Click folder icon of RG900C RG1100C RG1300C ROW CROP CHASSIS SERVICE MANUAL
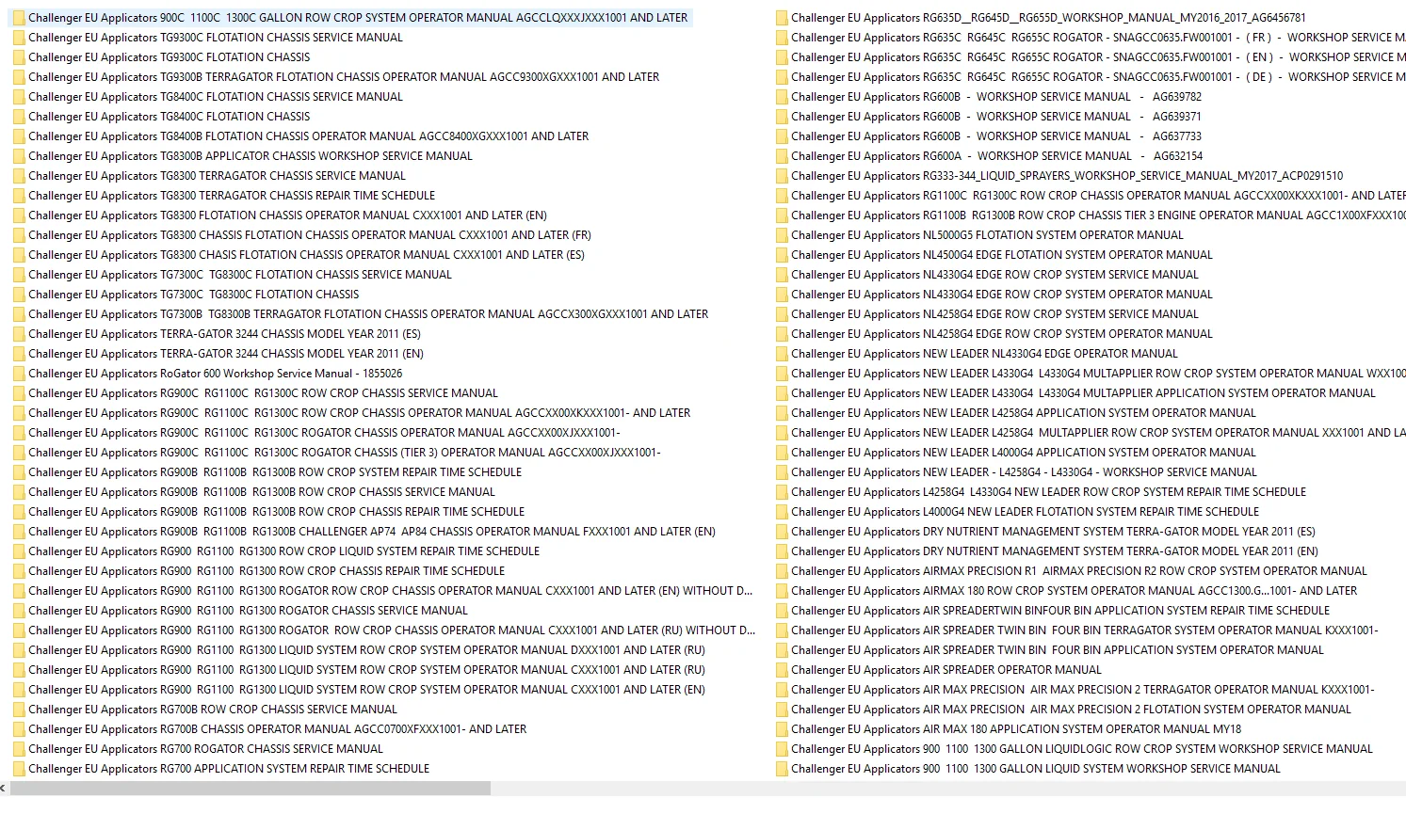The image size is (1406, 814). (19, 393)
